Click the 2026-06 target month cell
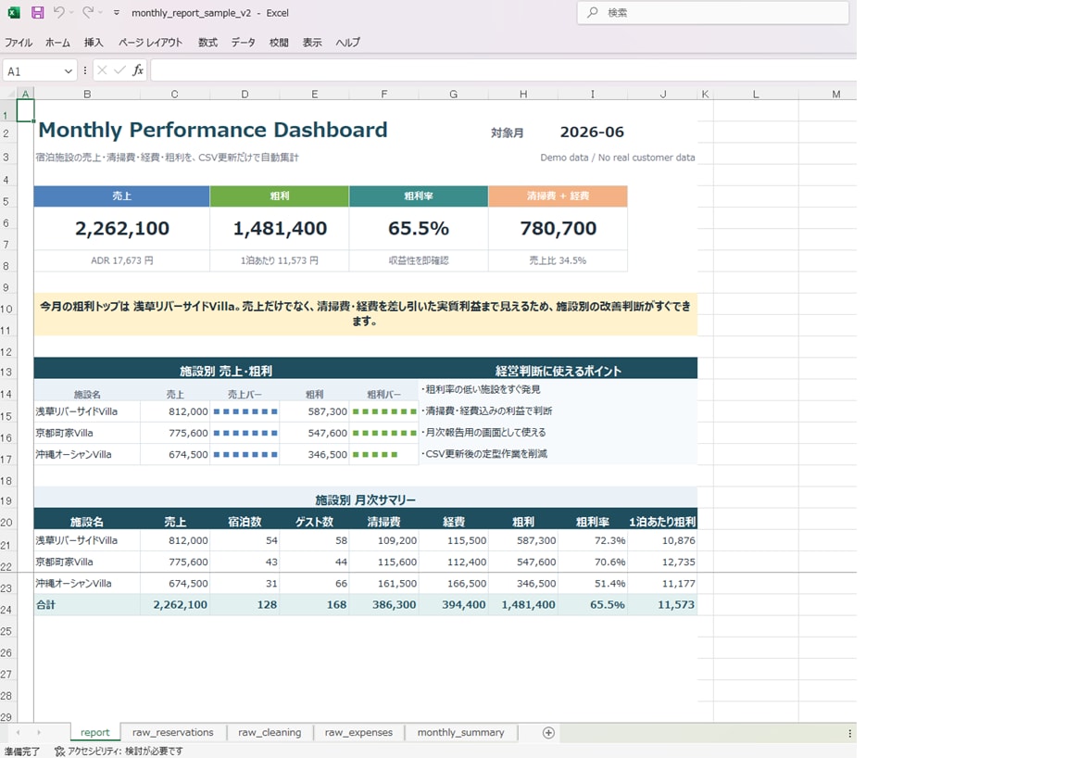Viewport: 1067px width, 758px height. pyautogui.click(x=592, y=133)
